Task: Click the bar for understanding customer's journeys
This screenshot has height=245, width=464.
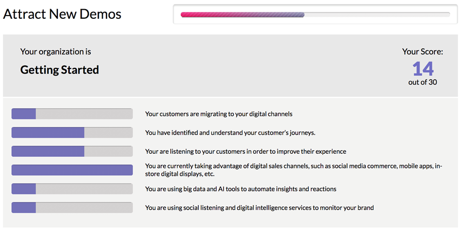Action: [72, 133]
